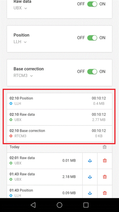Download the 01:43 Position LLH log
Screen dimensions: 119x212
90,193
